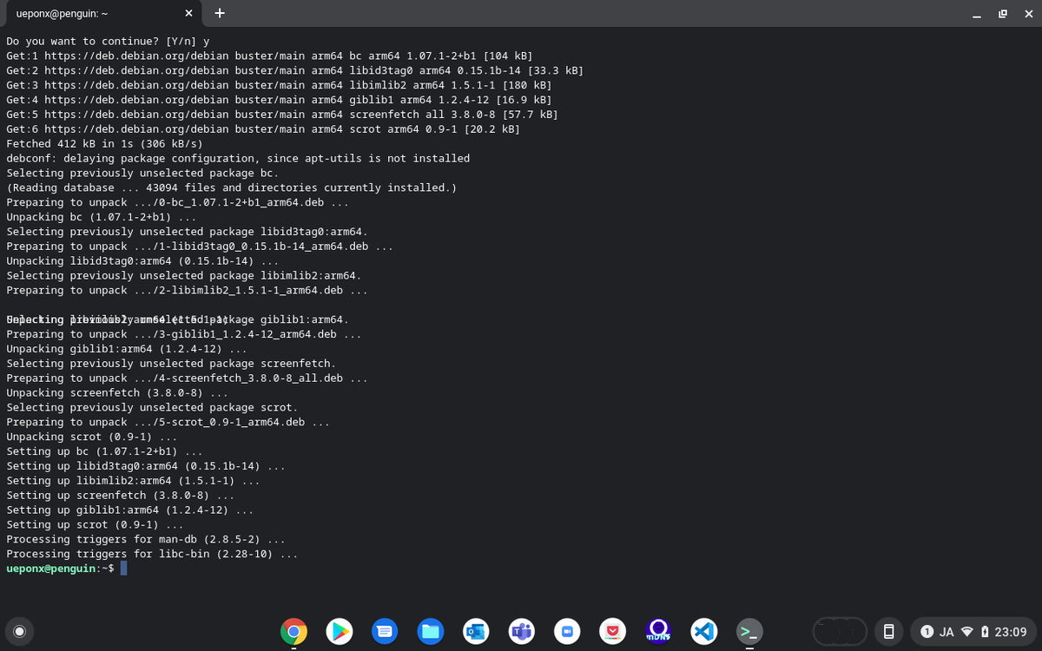This screenshot has width=1042, height=651.
Task: Open the Files app
Action: point(431,631)
